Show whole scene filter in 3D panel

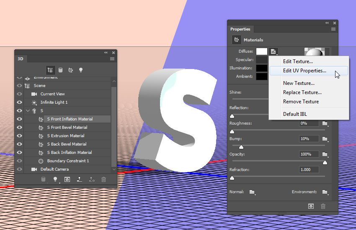tap(50, 70)
